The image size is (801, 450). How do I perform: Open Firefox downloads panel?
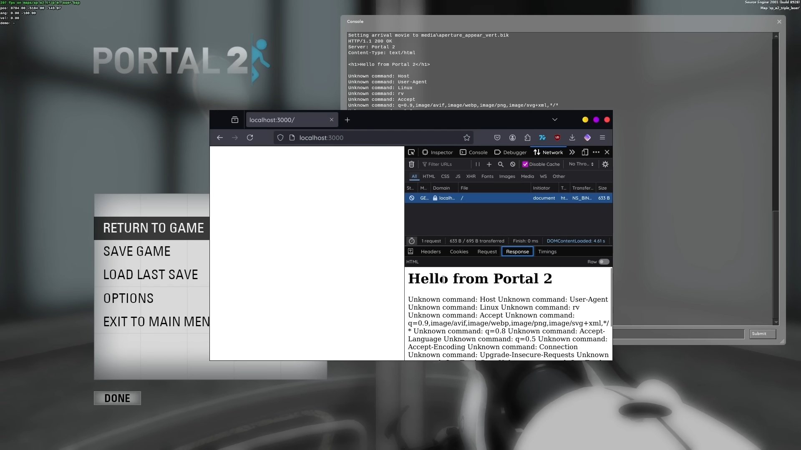click(x=572, y=137)
